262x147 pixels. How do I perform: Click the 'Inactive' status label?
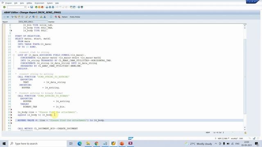(x=51, y=22)
